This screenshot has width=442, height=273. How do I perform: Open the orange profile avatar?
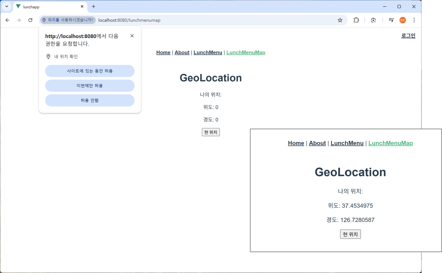point(403,20)
